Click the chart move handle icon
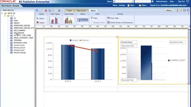The height and width of the screenshot is (107, 191). pyautogui.click(x=117, y=37)
